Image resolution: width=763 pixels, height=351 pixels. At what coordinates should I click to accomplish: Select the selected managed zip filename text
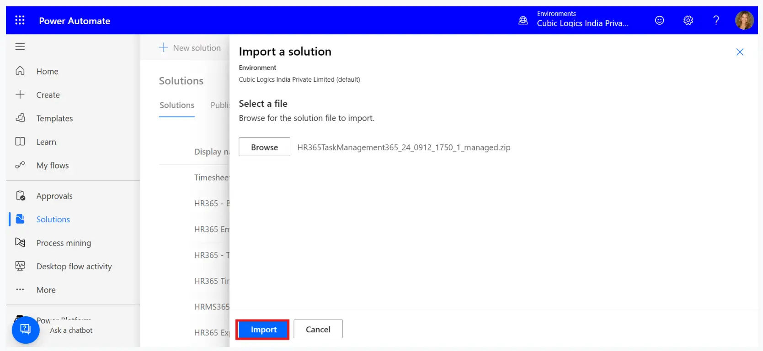[404, 147]
